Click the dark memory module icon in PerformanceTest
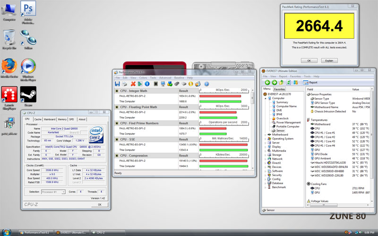Image resolution: width=378 pixels, height=236 pixels. pyautogui.click(x=177, y=84)
